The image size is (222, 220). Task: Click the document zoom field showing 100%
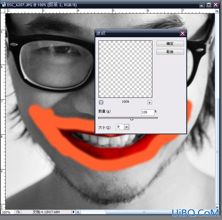click(7, 212)
